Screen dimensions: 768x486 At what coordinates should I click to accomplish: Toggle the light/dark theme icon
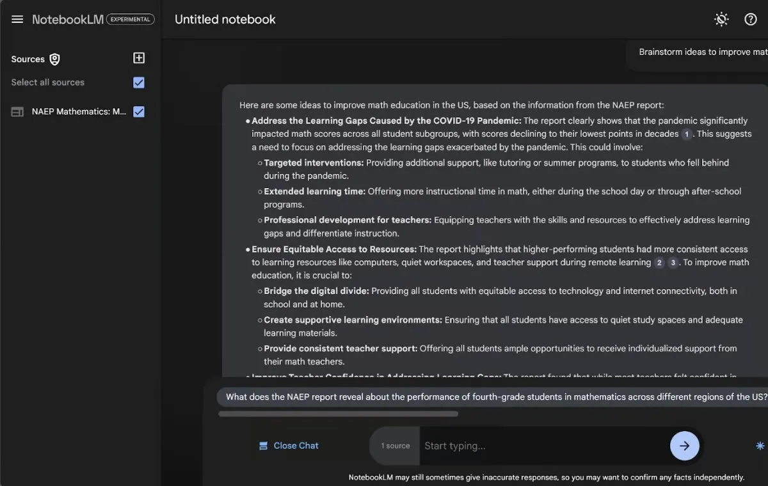(721, 19)
